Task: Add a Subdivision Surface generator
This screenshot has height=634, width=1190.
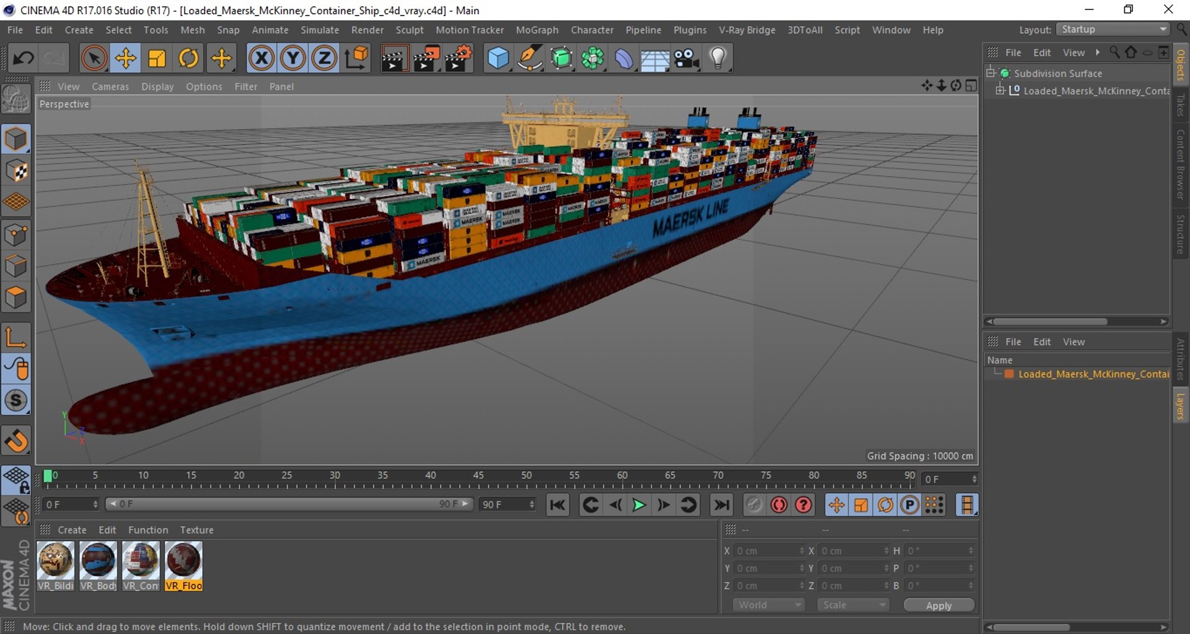Action: coord(562,58)
